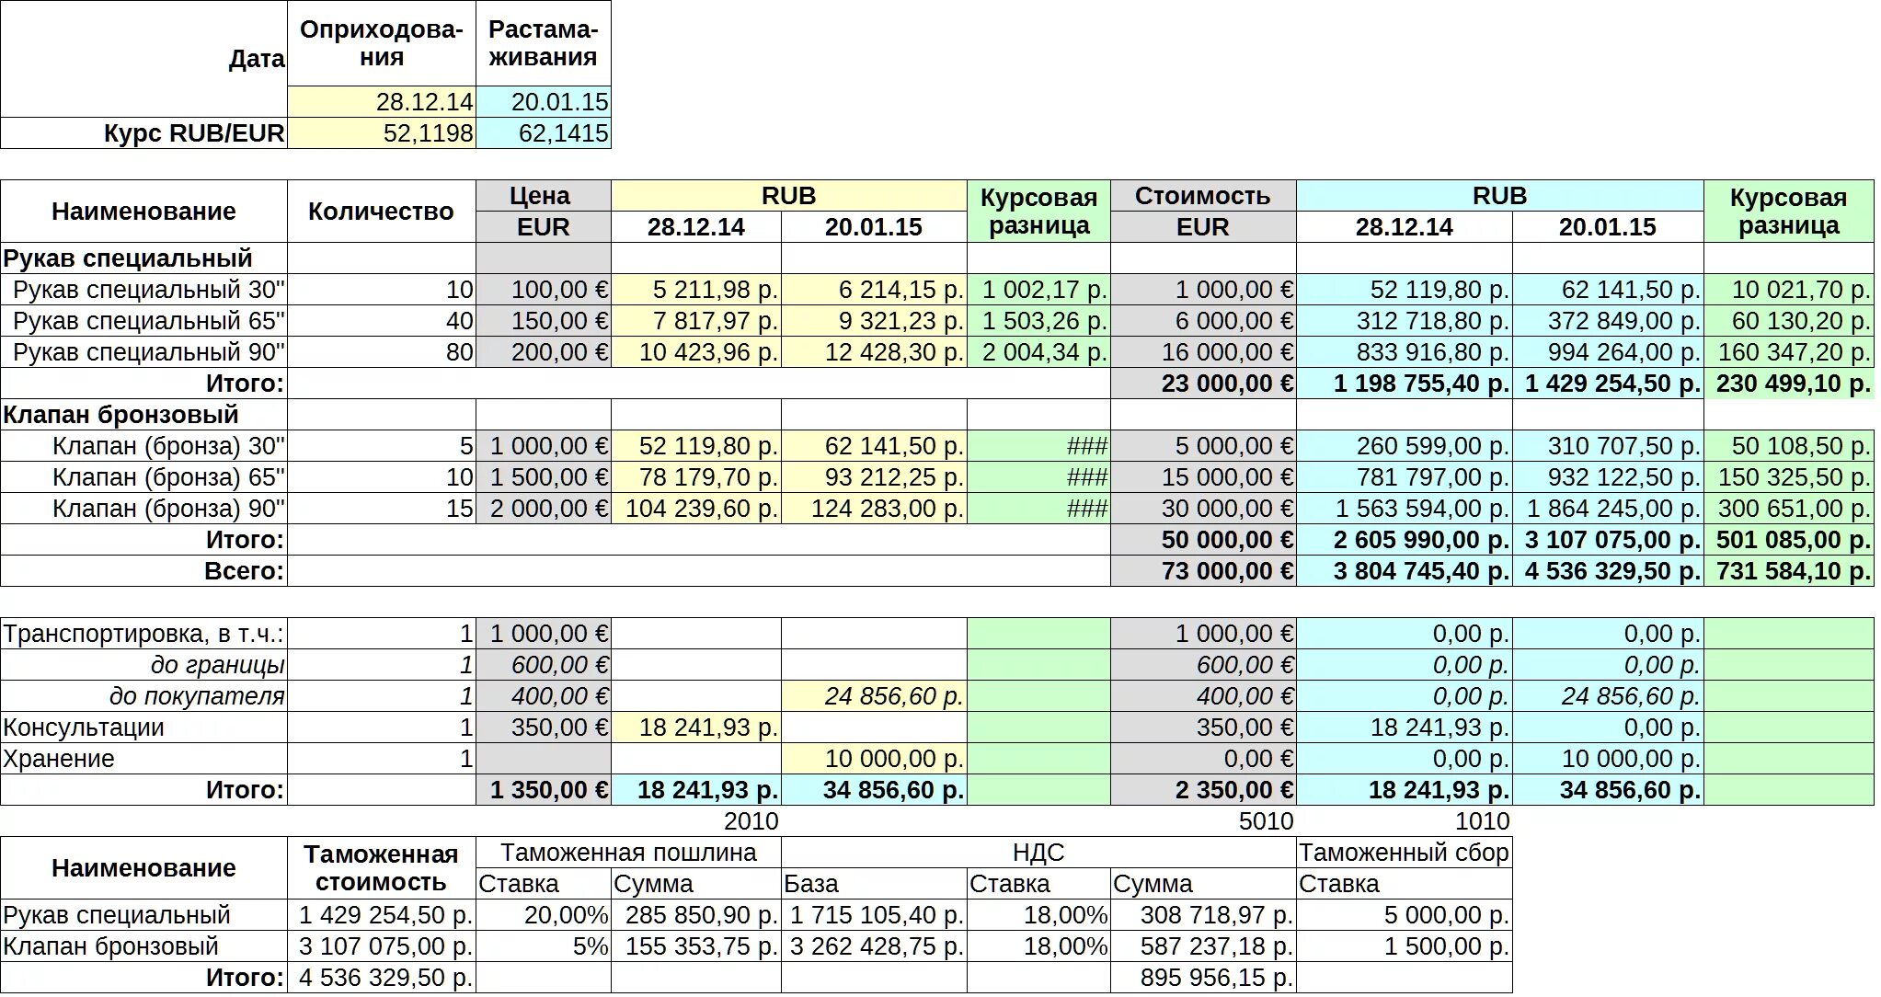Click VAT base cell 3 262 428,75 р.
Viewport: 1881px width, 997px height.
874,946
